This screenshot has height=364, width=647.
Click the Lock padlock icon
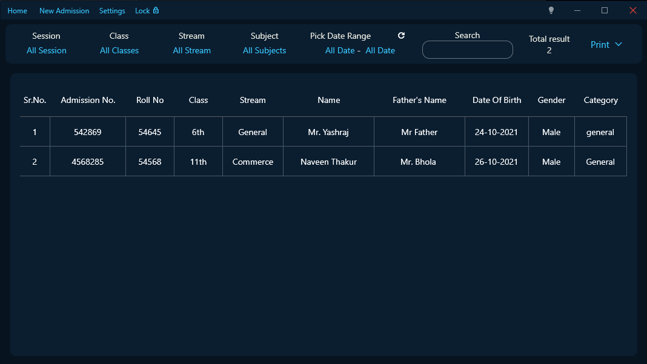pyautogui.click(x=156, y=10)
